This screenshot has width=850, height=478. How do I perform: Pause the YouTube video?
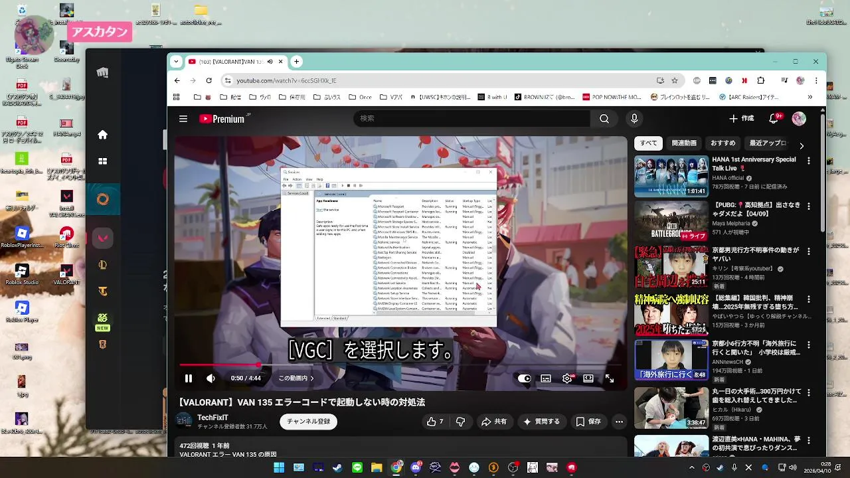189,378
